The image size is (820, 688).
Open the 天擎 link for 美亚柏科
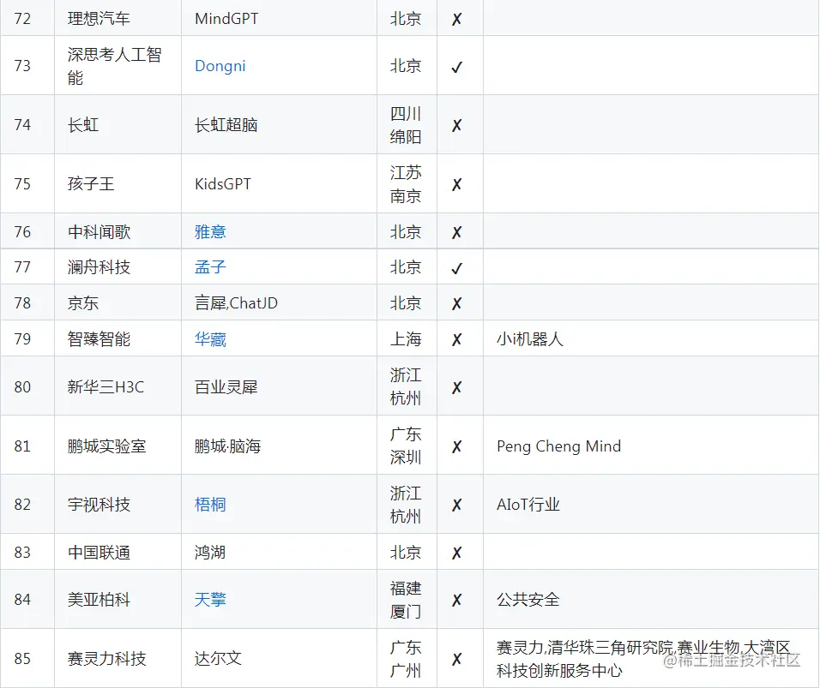tap(208, 599)
